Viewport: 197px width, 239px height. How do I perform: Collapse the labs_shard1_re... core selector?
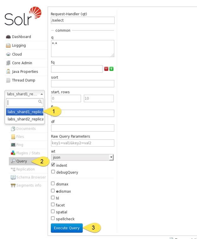pyautogui.click(x=25, y=94)
